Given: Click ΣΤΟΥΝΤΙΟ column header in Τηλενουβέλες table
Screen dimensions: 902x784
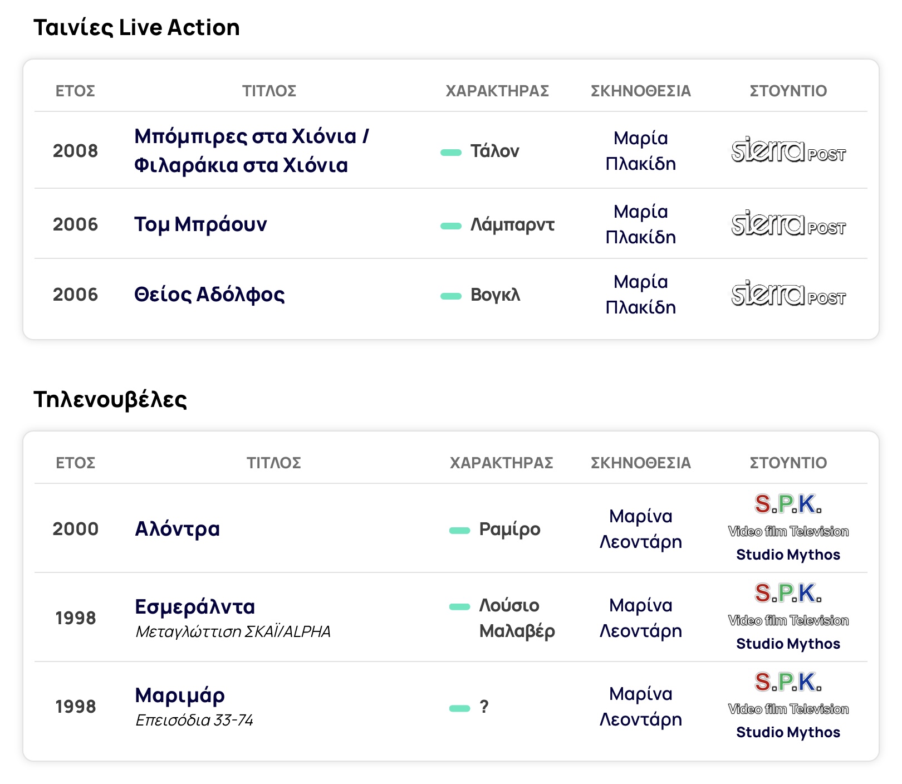Looking at the screenshot, I should tap(788, 463).
